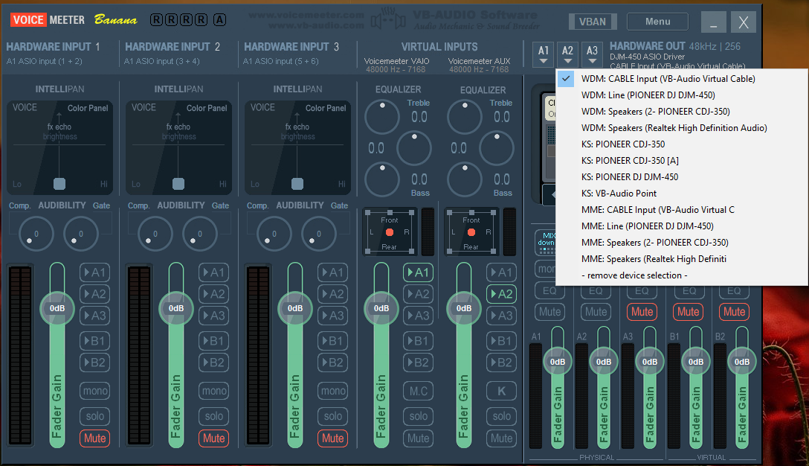Viewport: 809px width, 466px height.
Task: Unmute Hardware Input 3 strip
Action: (x=333, y=438)
